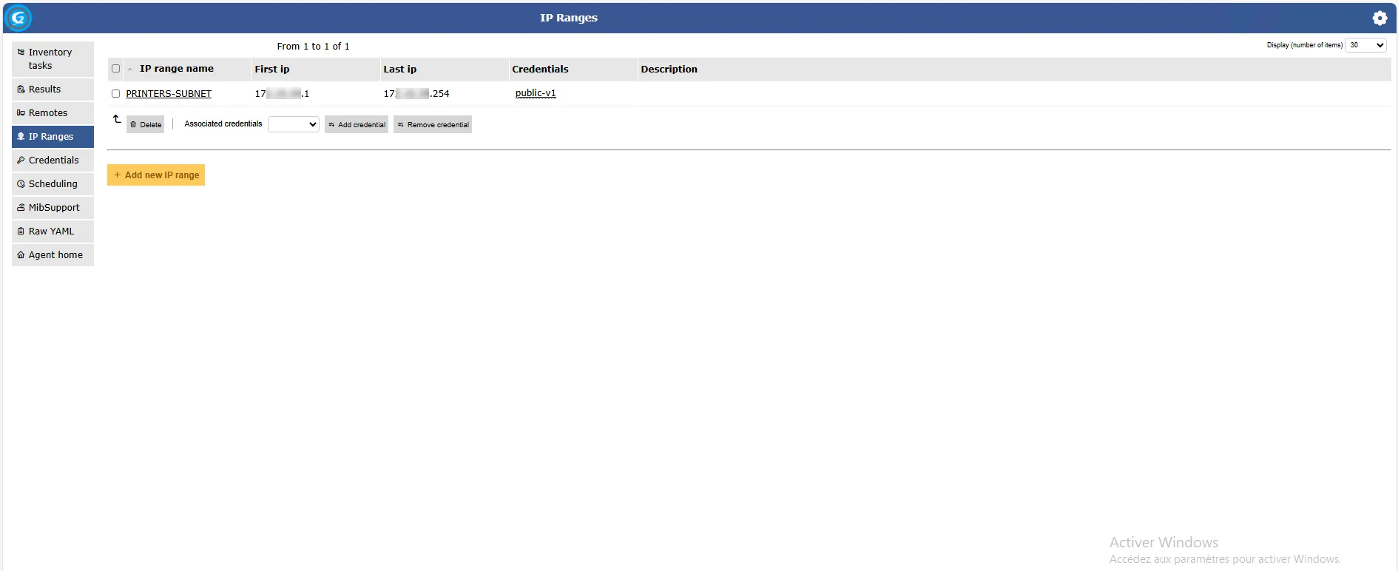Open the settings gear icon
The height and width of the screenshot is (571, 1398).
(1380, 18)
